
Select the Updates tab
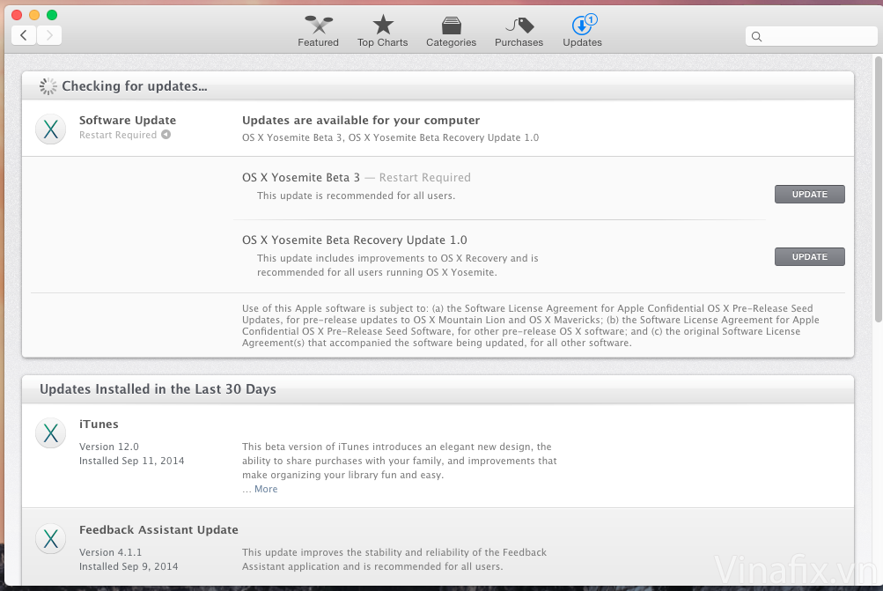click(x=582, y=32)
